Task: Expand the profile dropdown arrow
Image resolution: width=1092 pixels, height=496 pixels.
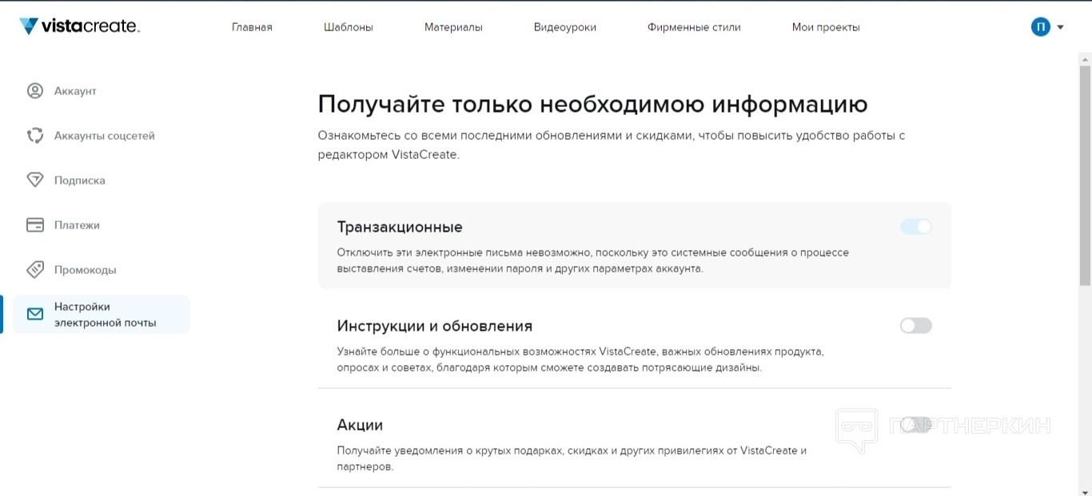Action: point(1061,27)
